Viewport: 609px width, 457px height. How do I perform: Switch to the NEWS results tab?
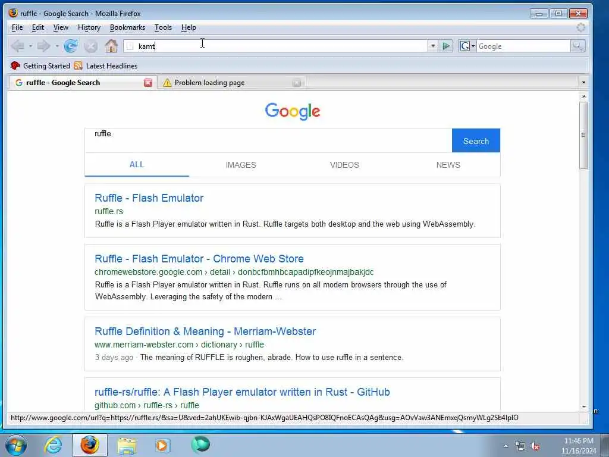(x=448, y=165)
